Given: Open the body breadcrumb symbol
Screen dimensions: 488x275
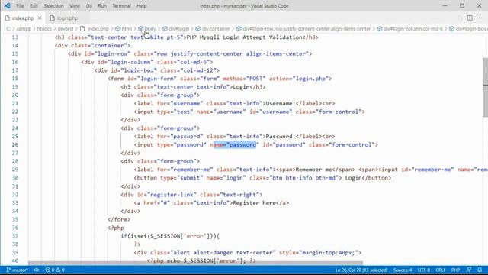Looking at the screenshot, I should [147, 29].
